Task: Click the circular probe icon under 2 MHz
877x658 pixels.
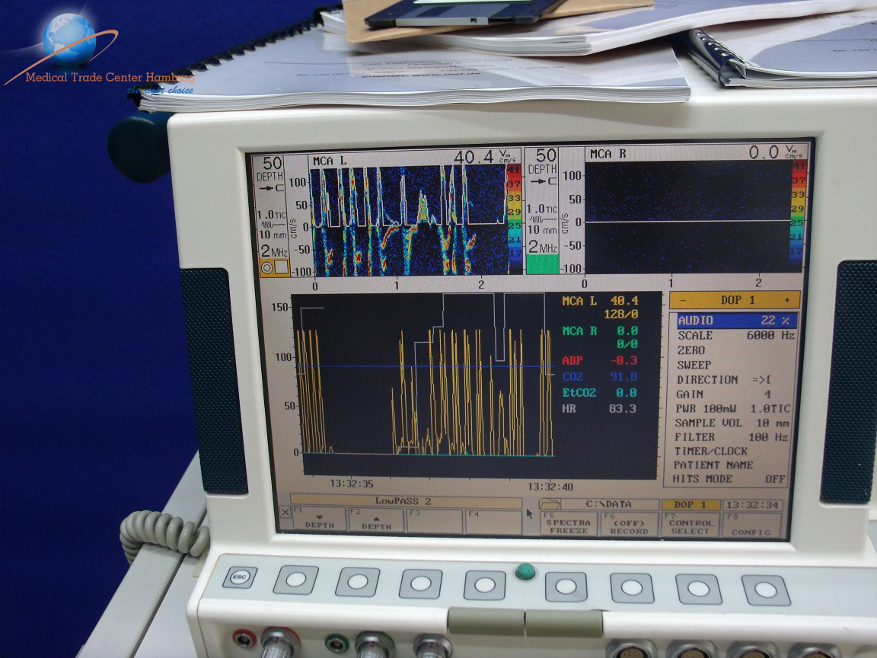Action: 266,267
